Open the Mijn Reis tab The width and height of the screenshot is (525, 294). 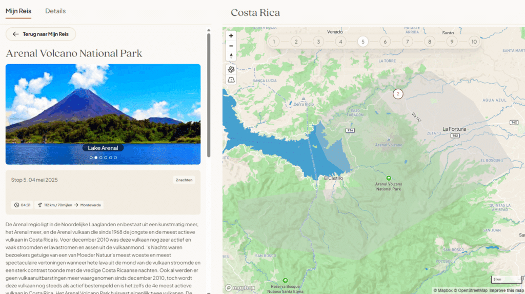[x=18, y=11]
